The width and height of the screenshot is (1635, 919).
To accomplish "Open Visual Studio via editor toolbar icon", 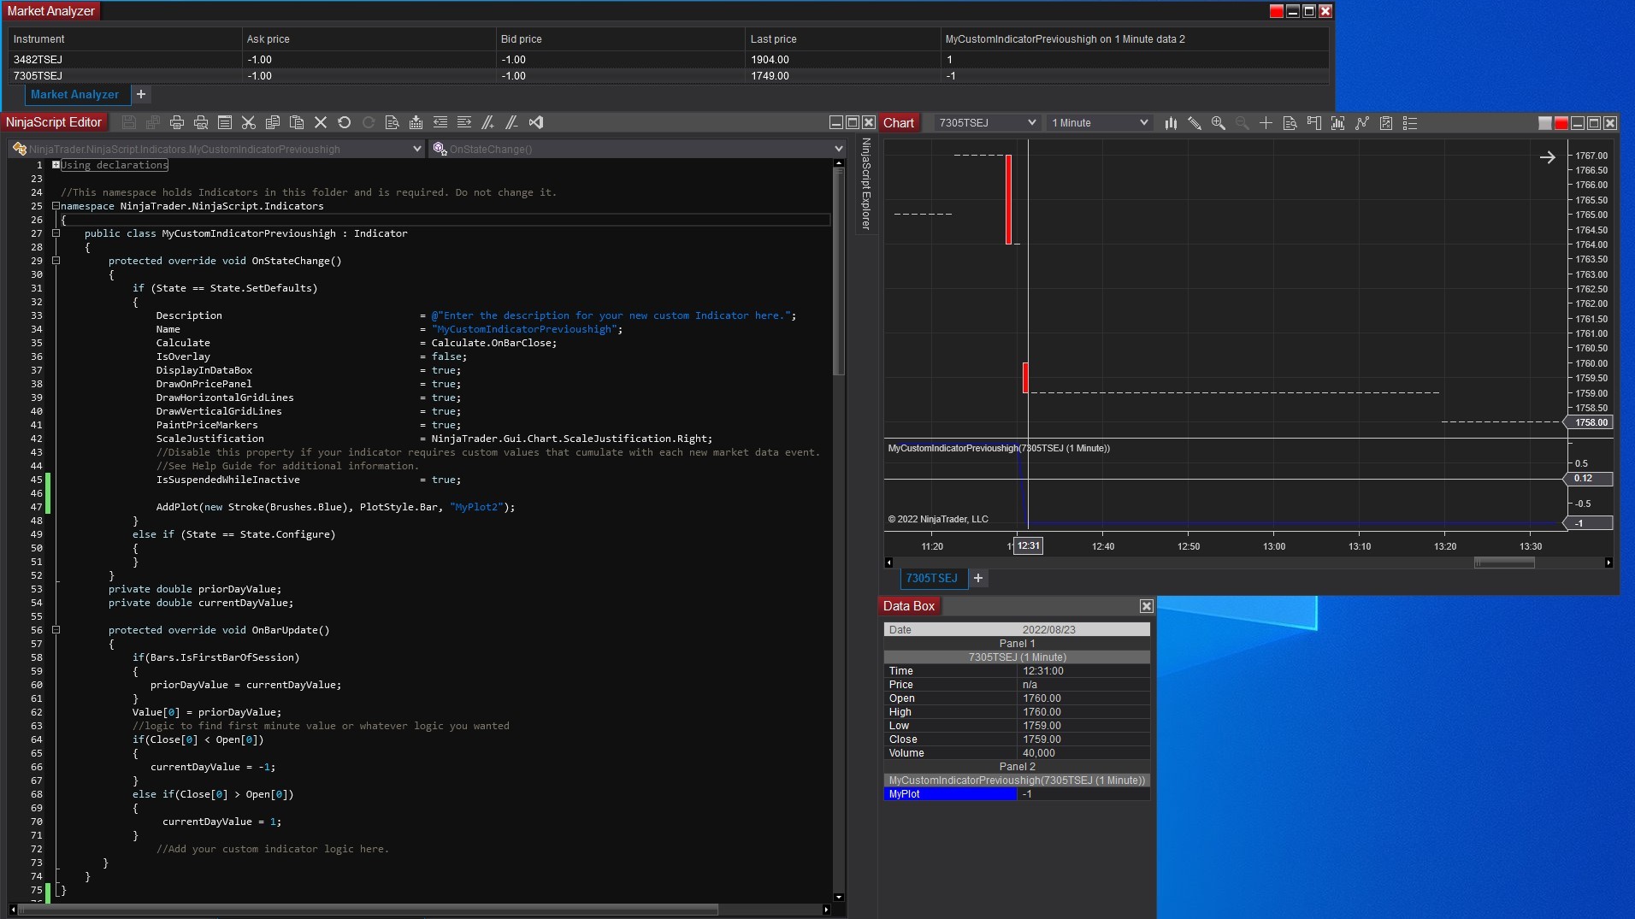I will [x=536, y=122].
